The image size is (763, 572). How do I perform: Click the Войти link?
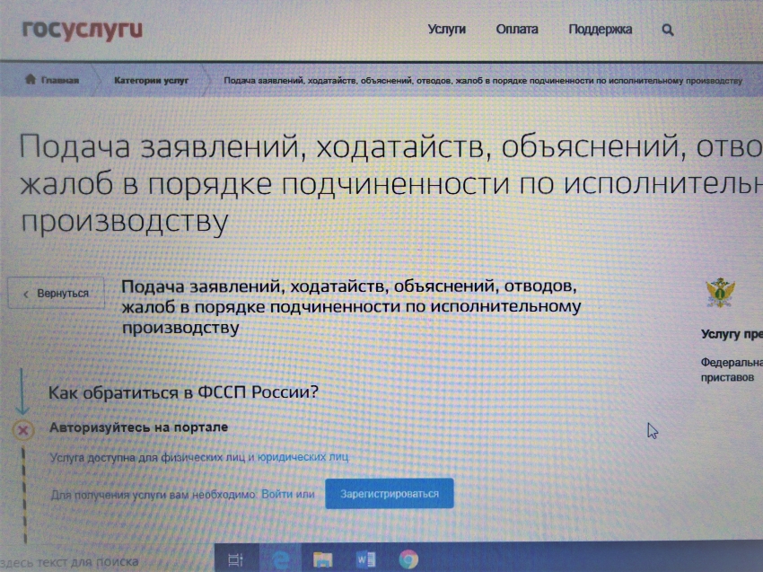276,494
